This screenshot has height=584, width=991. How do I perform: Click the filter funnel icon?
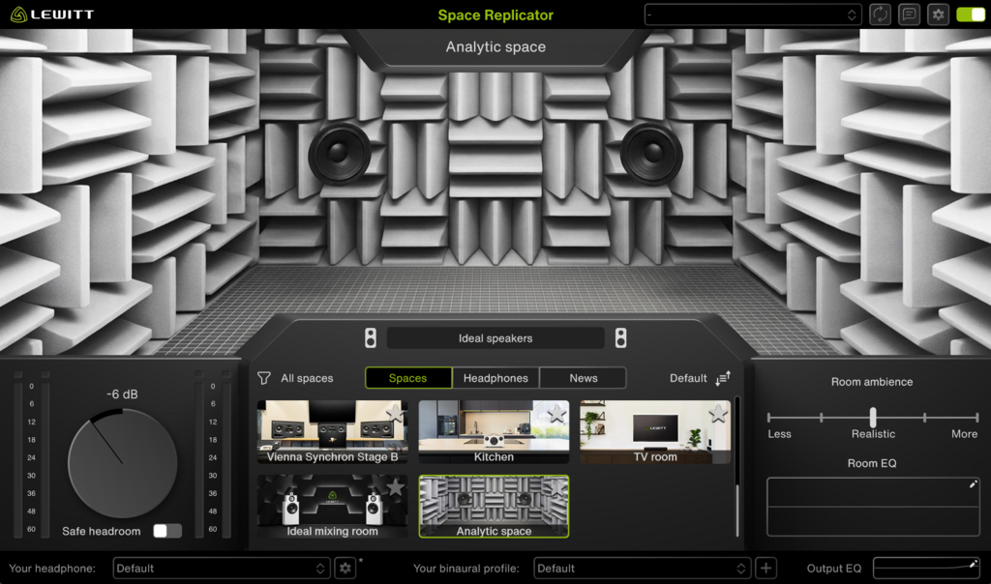pos(264,378)
